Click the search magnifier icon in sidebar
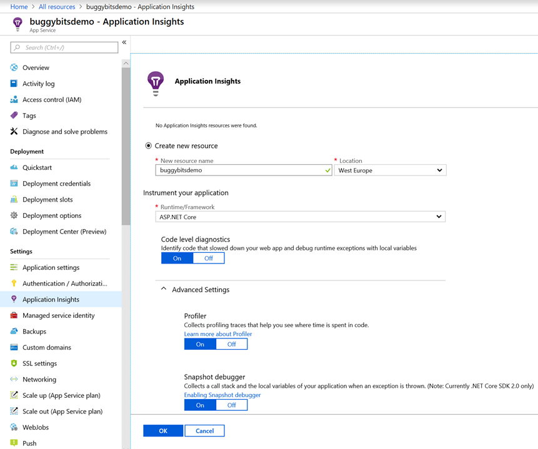 [x=17, y=47]
